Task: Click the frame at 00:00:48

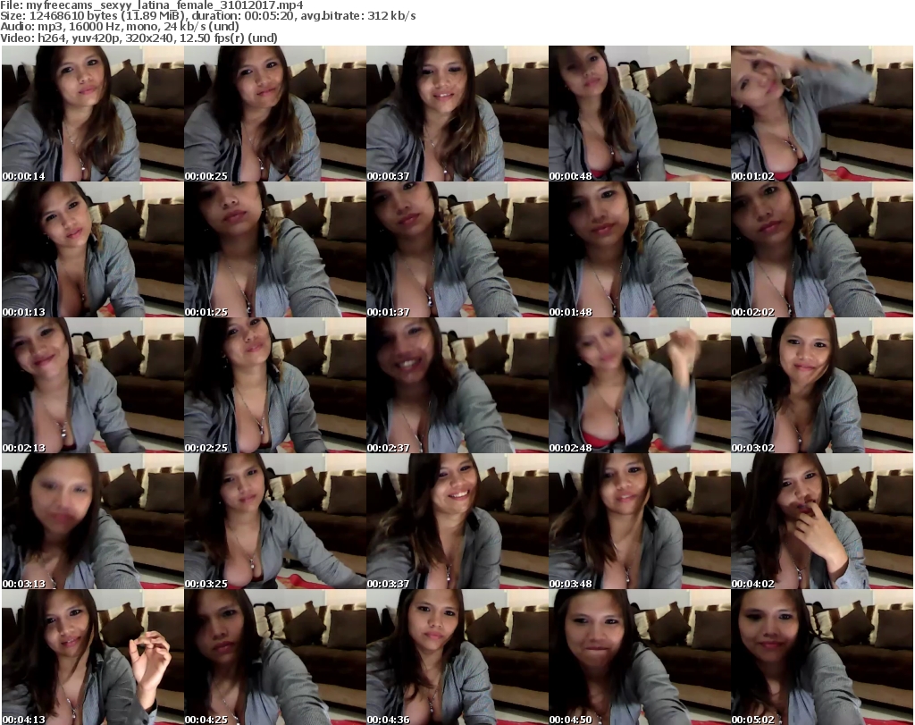Action: [x=640, y=114]
